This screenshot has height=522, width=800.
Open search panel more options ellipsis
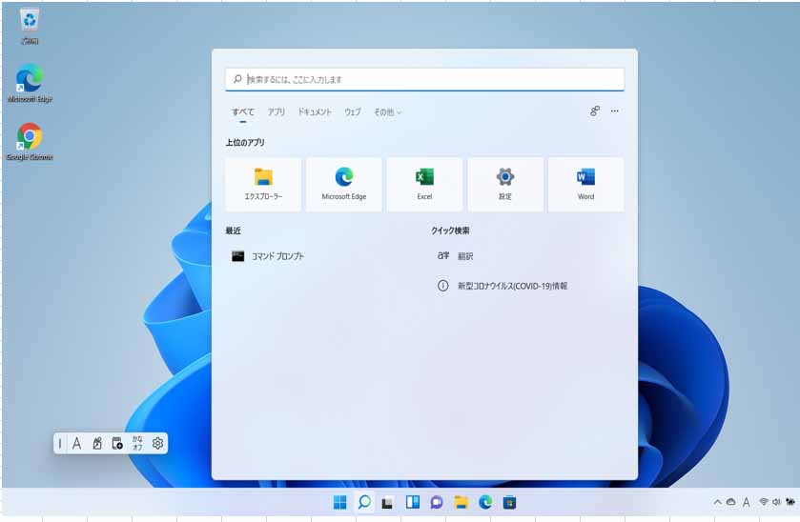click(615, 111)
